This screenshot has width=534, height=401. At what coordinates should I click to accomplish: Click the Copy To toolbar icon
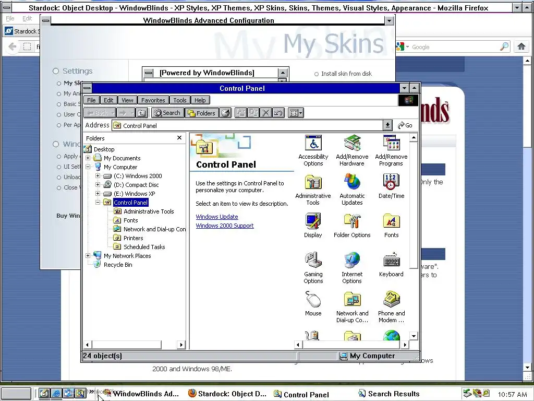[x=253, y=113]
